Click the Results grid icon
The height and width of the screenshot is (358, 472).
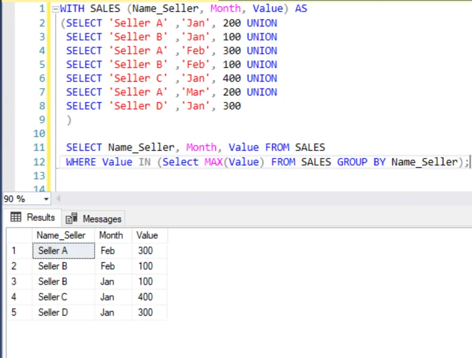pyautogui.click(x=16, y=217)
